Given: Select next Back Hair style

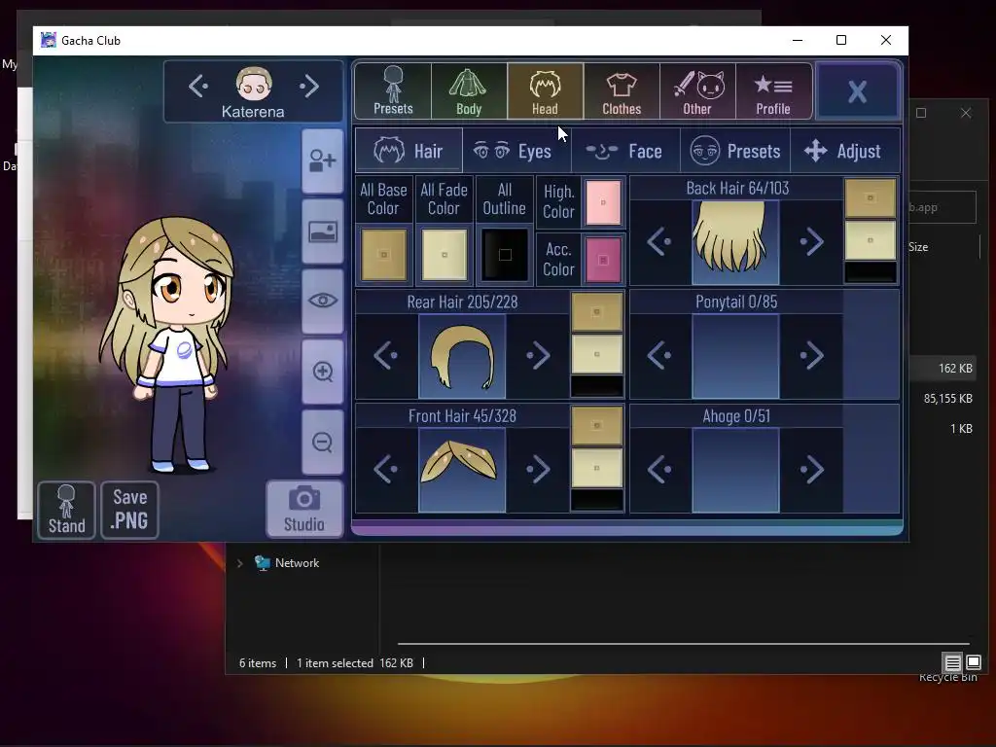Looking at the screenshot, I should point(811,242).
